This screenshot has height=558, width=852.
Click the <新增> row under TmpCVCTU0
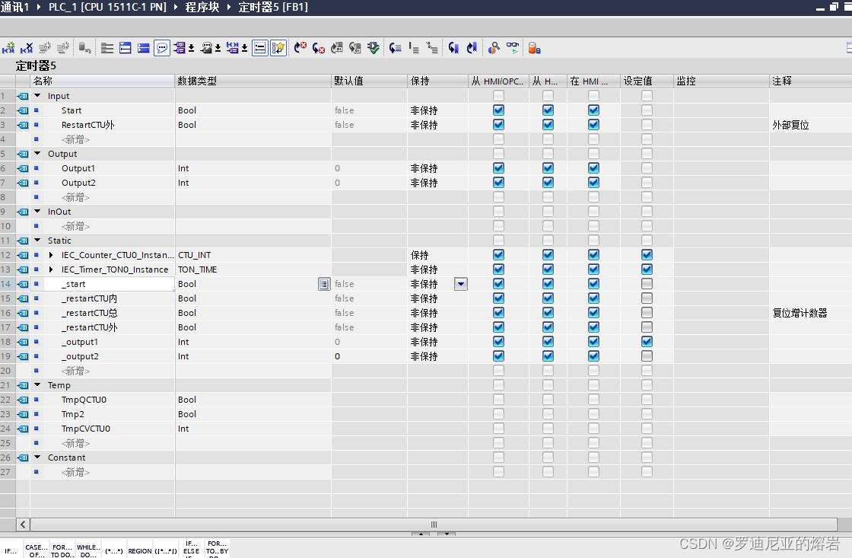pyautogui.click(x=75, y=443)
